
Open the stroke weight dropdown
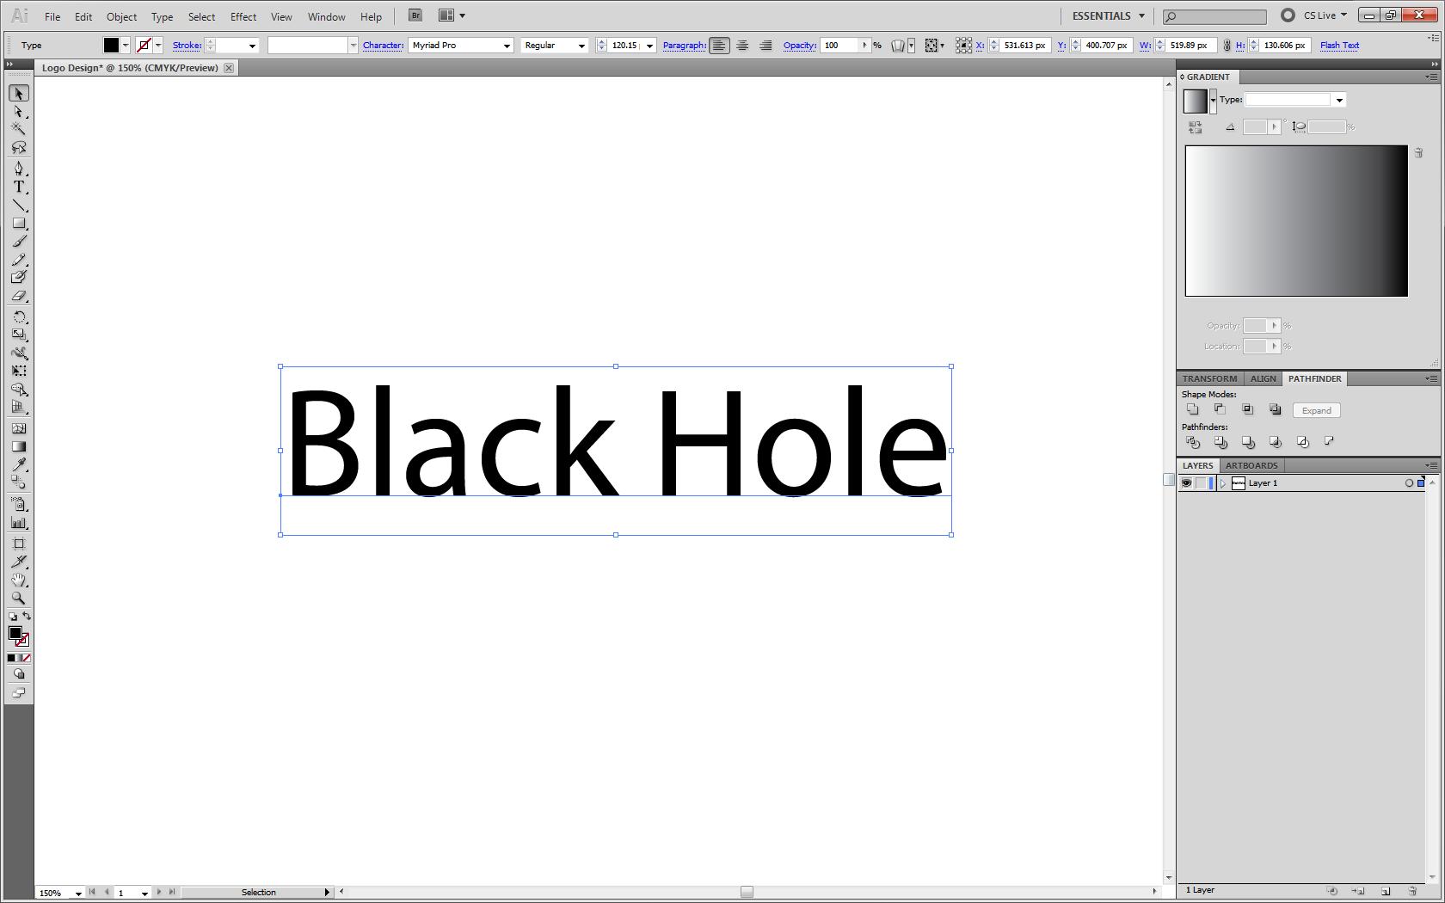tap(252, 46)
